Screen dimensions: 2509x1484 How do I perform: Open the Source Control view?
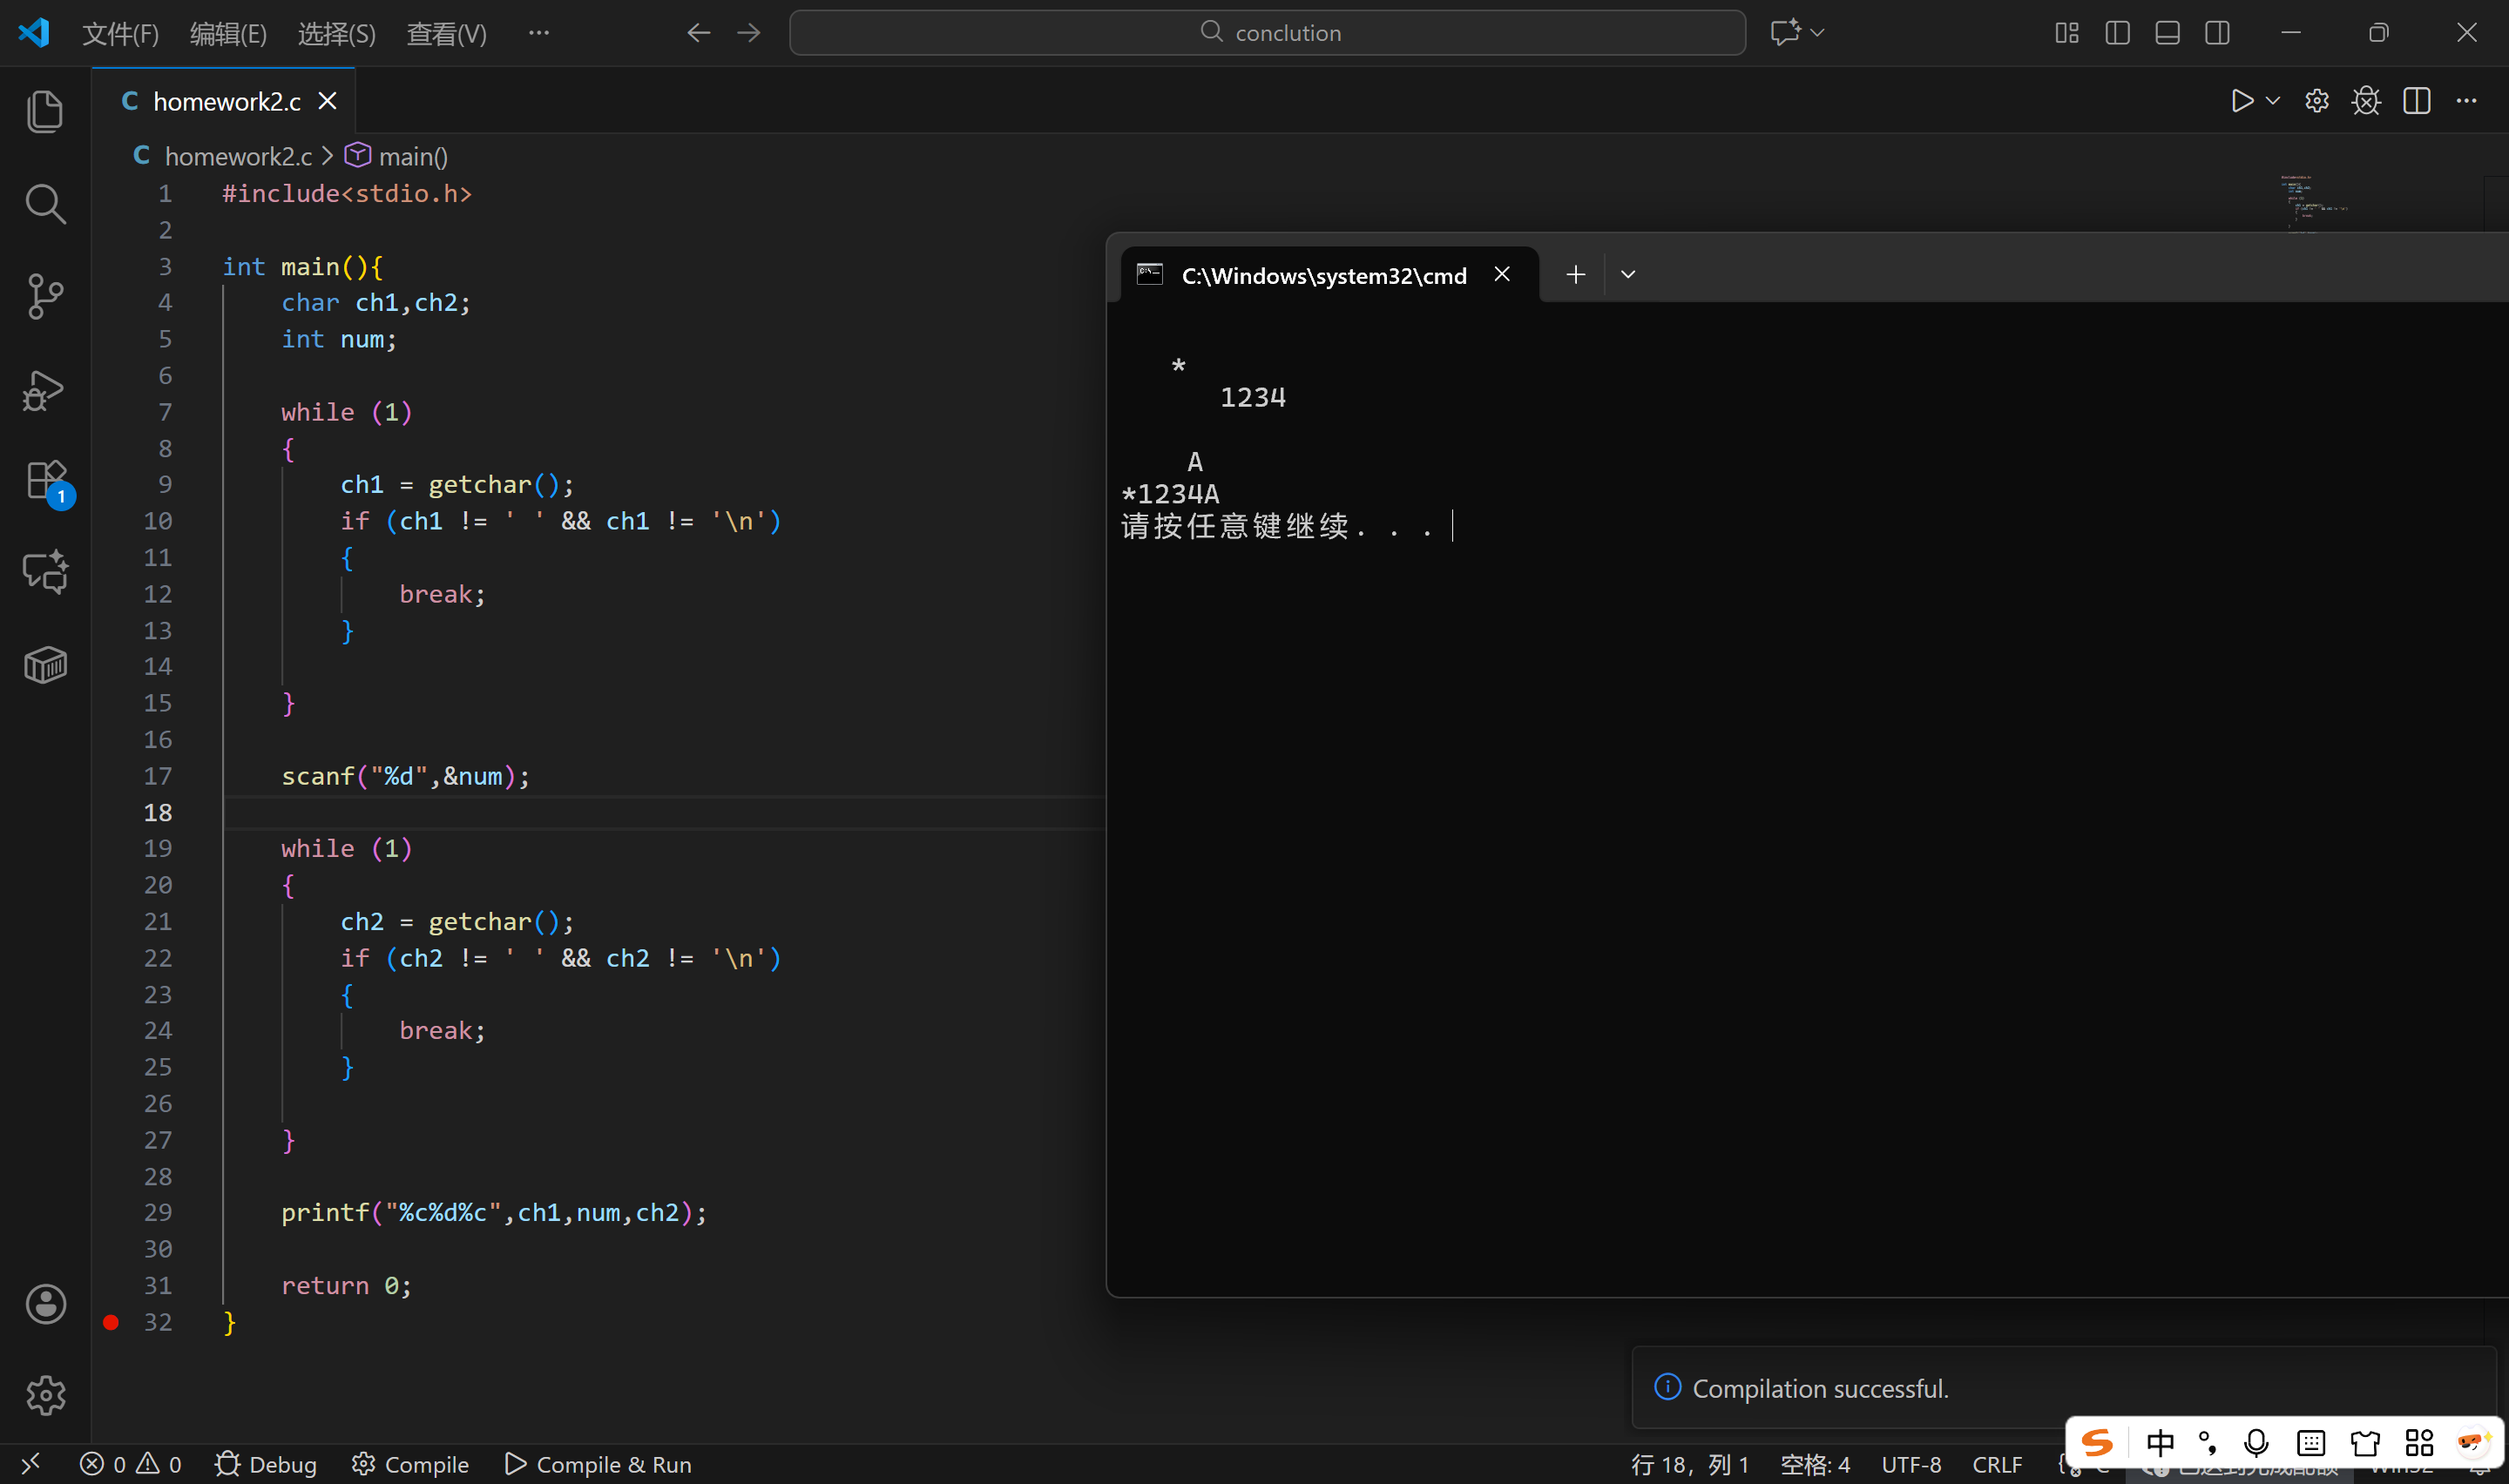click(x=45, y=296)
